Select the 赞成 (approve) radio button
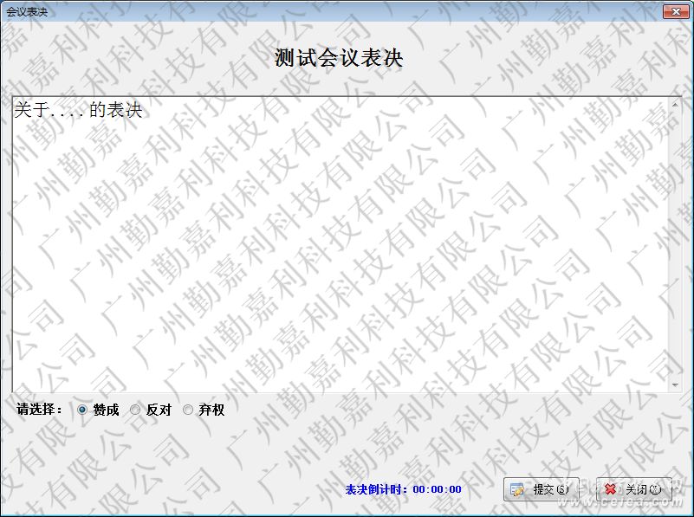This screenshot has width=694, height=517. coord(83,410)
